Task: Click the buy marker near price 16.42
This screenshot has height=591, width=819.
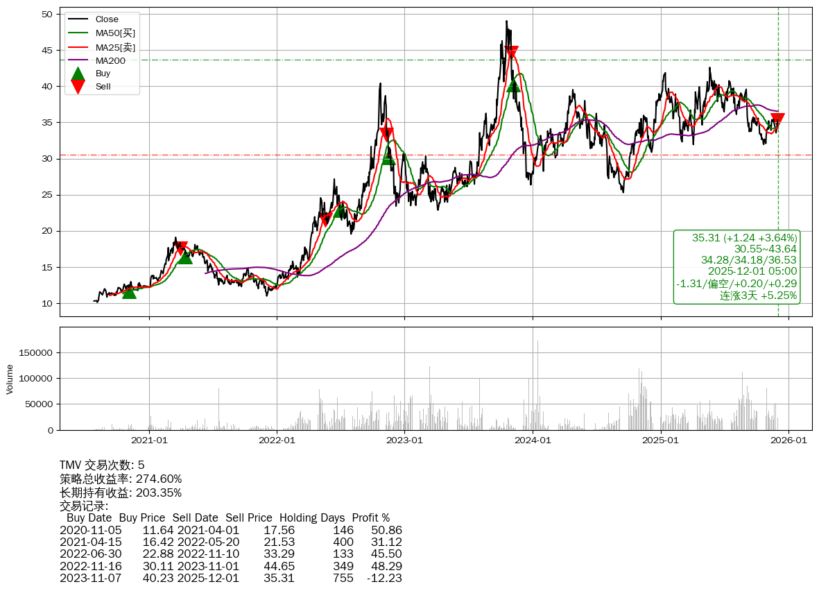Action: 185,257
